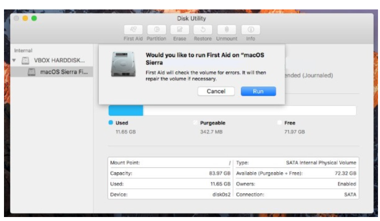
Task: Select the macOS Sierra Fi... volume entry
Action: coord(52,72)
